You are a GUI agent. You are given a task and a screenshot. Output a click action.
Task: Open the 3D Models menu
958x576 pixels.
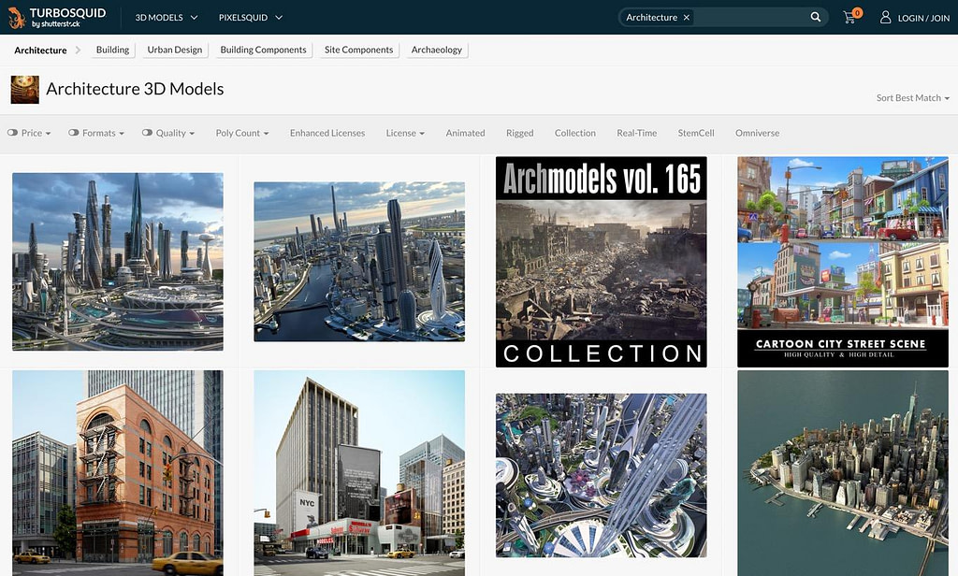pyautogui.click(x=167, y=18)
